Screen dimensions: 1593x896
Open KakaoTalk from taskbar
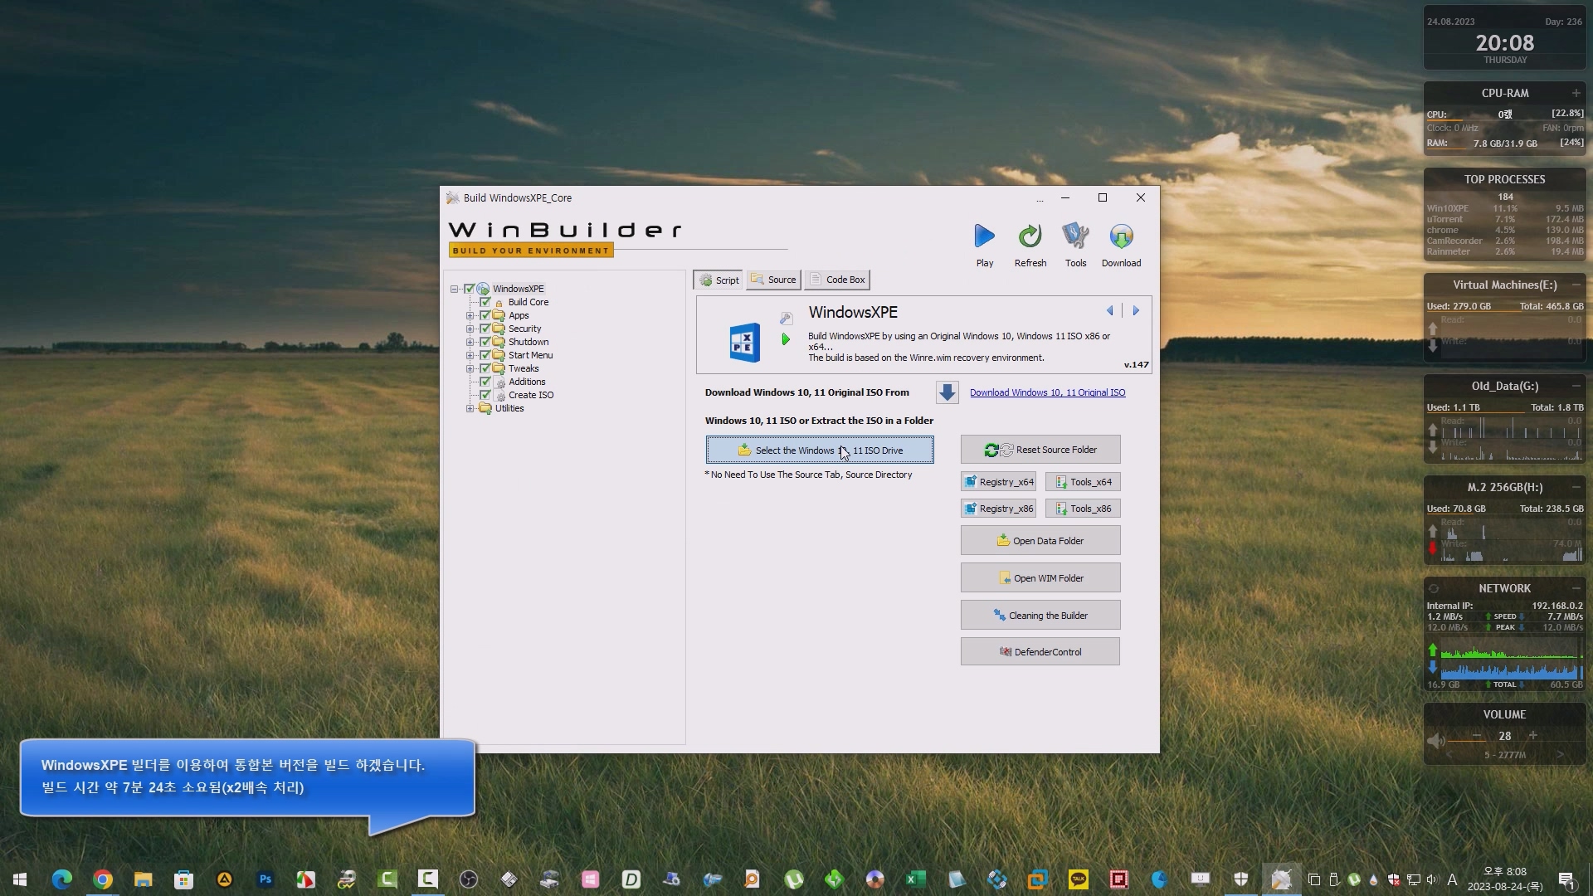pos(1078,879)
